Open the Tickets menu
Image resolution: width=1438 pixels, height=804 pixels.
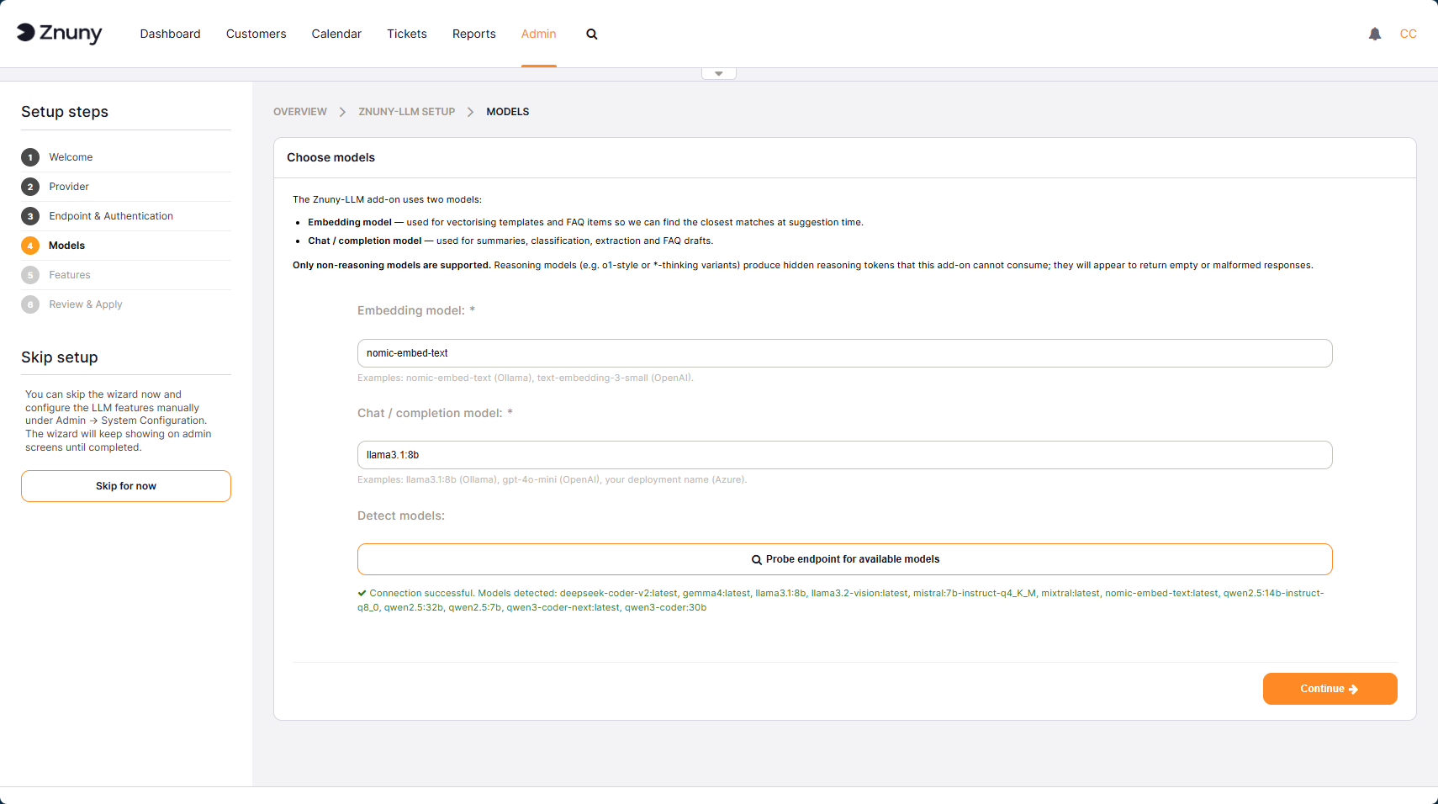pyautogui.click(x=407, y=34)
